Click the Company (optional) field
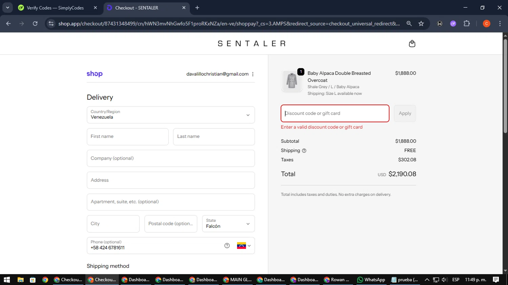 (171, 158)
